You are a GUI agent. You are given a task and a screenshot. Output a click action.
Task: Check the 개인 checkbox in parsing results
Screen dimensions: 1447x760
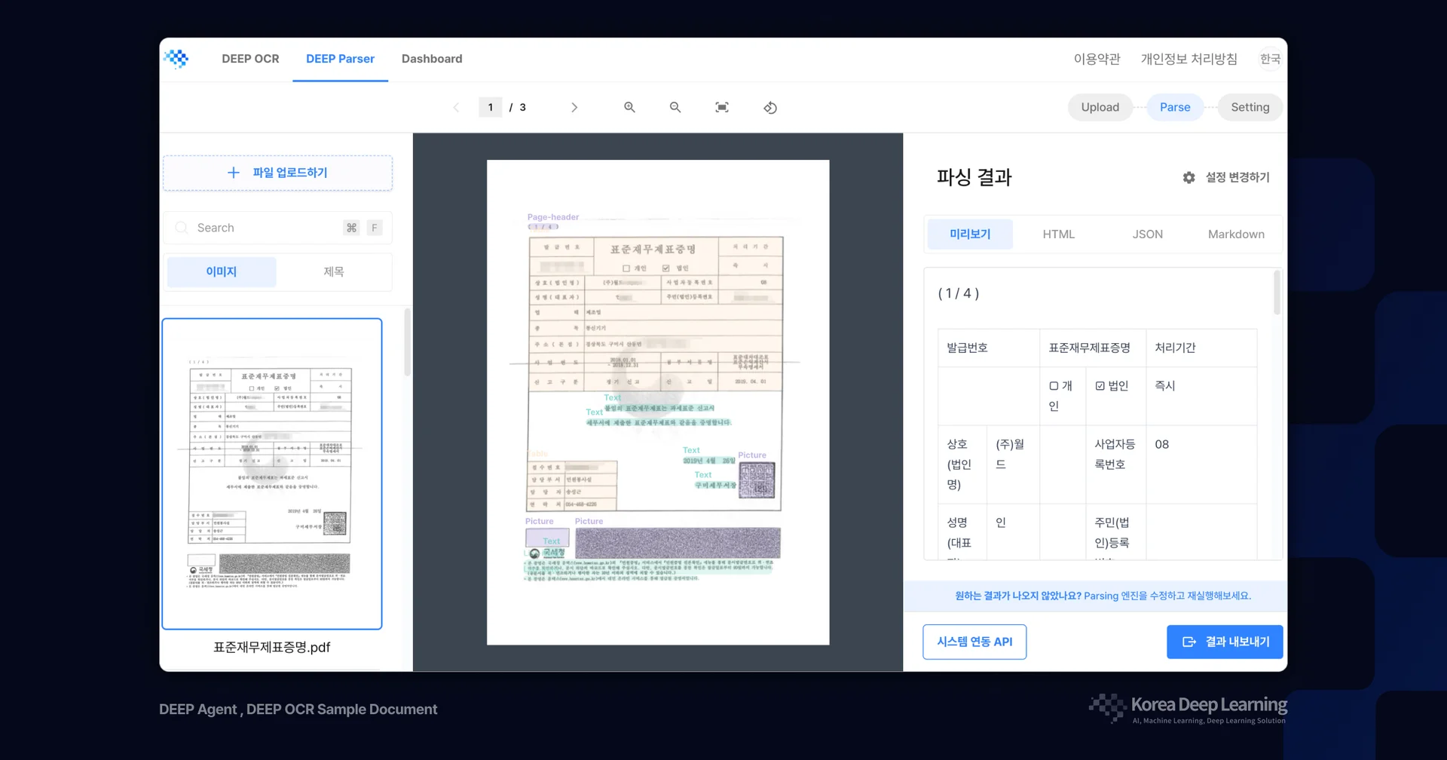[x=1053, y=385]
